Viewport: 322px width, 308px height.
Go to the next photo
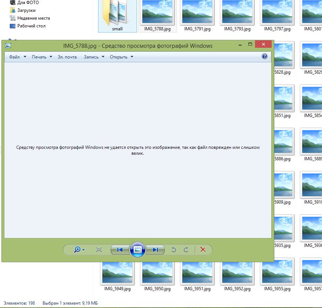tap(155, 250)
